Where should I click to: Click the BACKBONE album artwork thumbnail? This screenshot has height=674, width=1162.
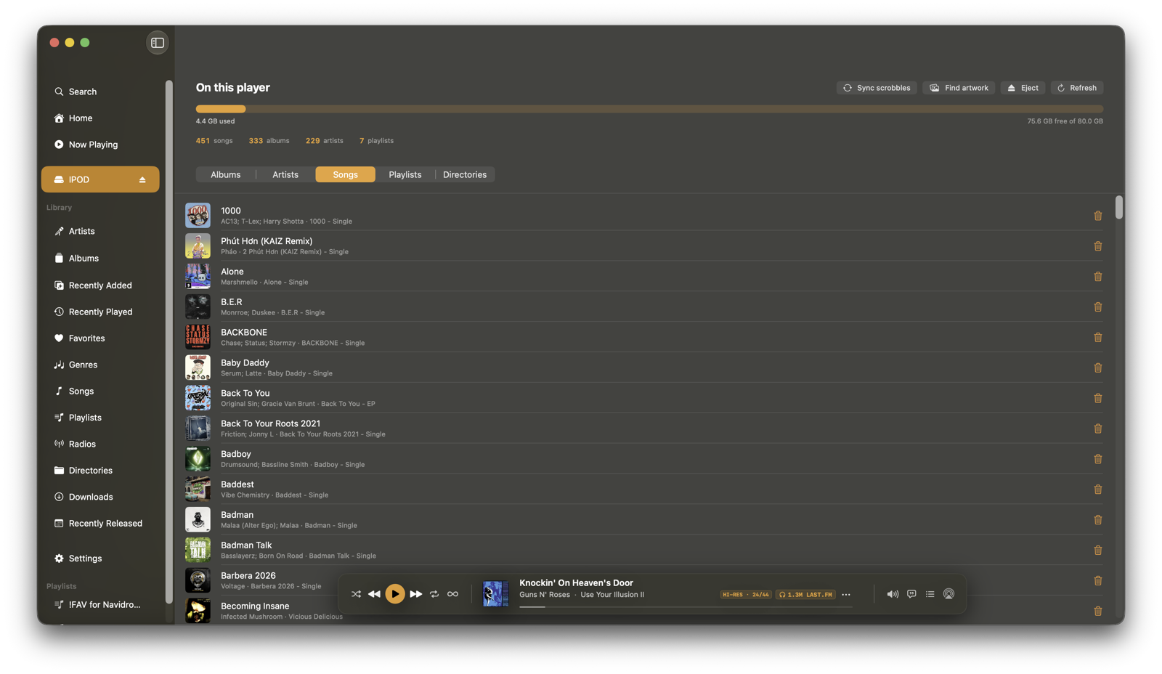[x=198, y=337]
